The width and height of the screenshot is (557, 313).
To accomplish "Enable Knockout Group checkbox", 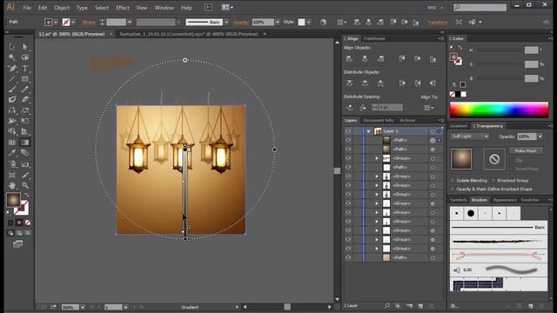I will (x=493, y=180).
